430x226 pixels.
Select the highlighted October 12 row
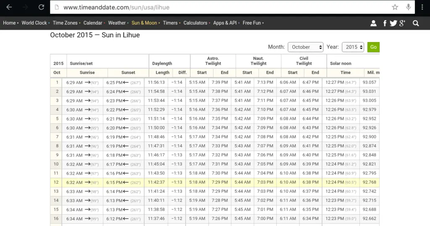tap(214, 182)
